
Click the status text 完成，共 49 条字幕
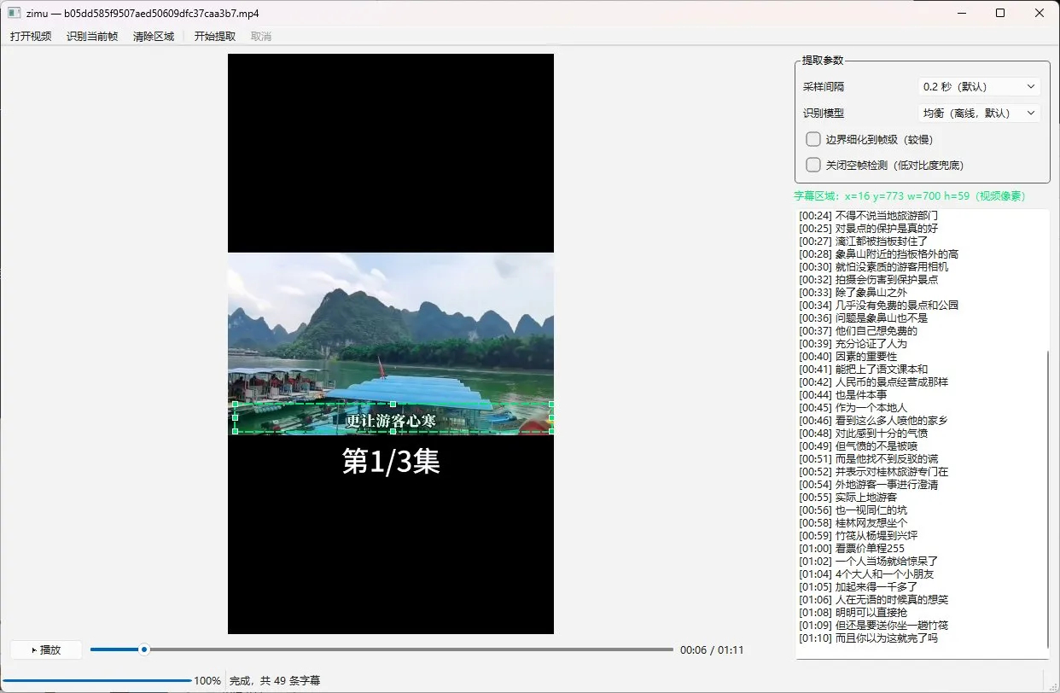coord(275,680)
